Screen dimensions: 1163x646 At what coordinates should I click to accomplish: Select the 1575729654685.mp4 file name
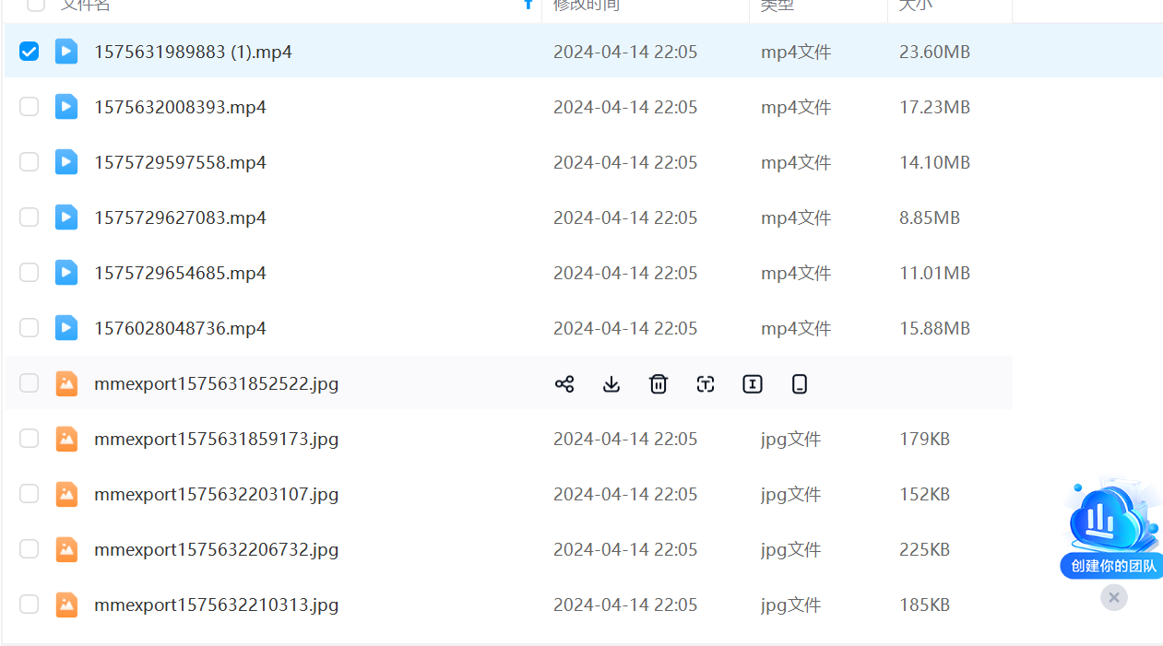pyautogui.click(x=180, y=273)
